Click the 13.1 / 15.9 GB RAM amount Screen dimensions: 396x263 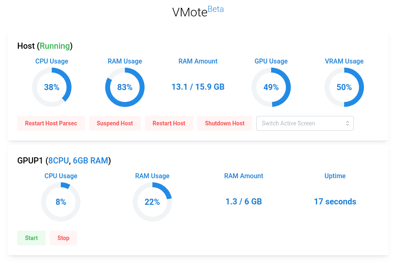click(x=198, y=87)
